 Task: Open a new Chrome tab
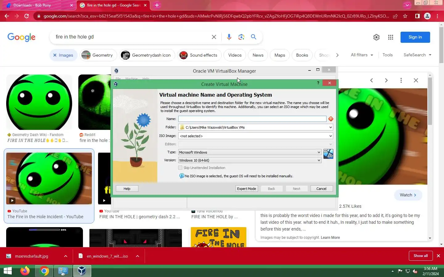(x=157, y=5)
